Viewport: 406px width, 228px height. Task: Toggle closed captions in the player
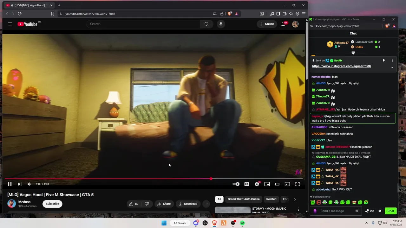[x=246, y=184]
